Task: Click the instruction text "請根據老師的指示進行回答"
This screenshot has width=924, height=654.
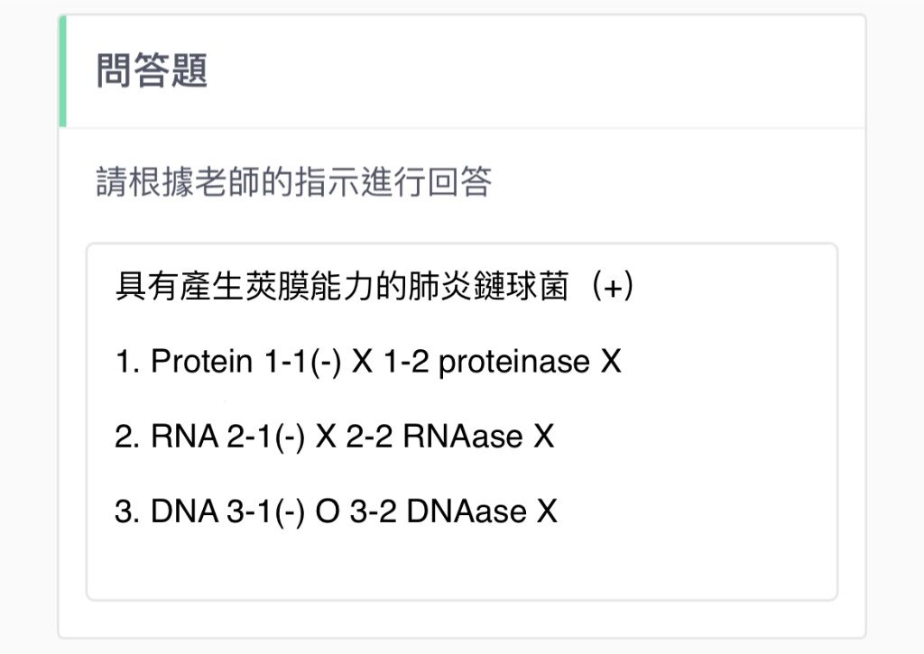Action: 293,181
